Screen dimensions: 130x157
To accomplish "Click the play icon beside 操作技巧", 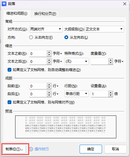I will [31, 149].
